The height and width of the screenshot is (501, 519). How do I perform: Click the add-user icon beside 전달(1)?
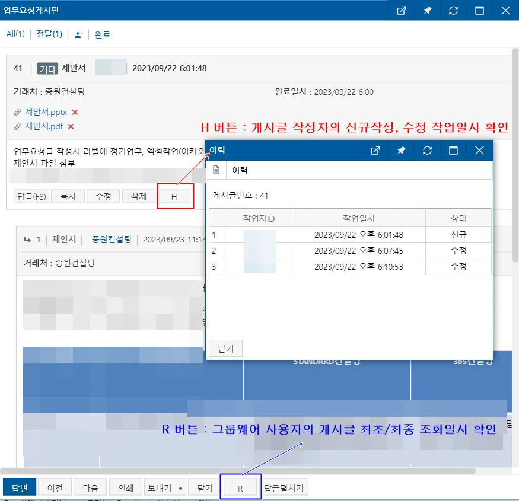point(78,34)
